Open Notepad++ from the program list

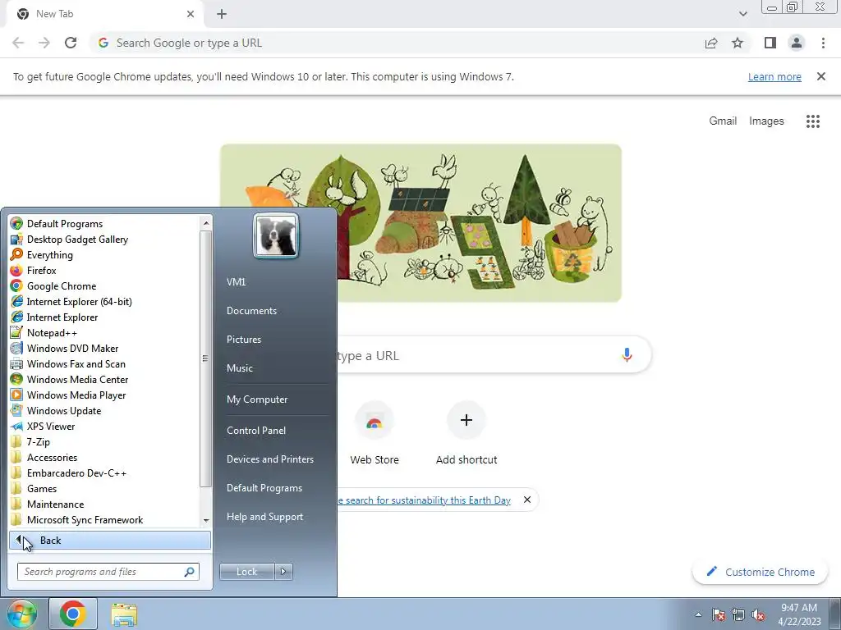(52, 333)
